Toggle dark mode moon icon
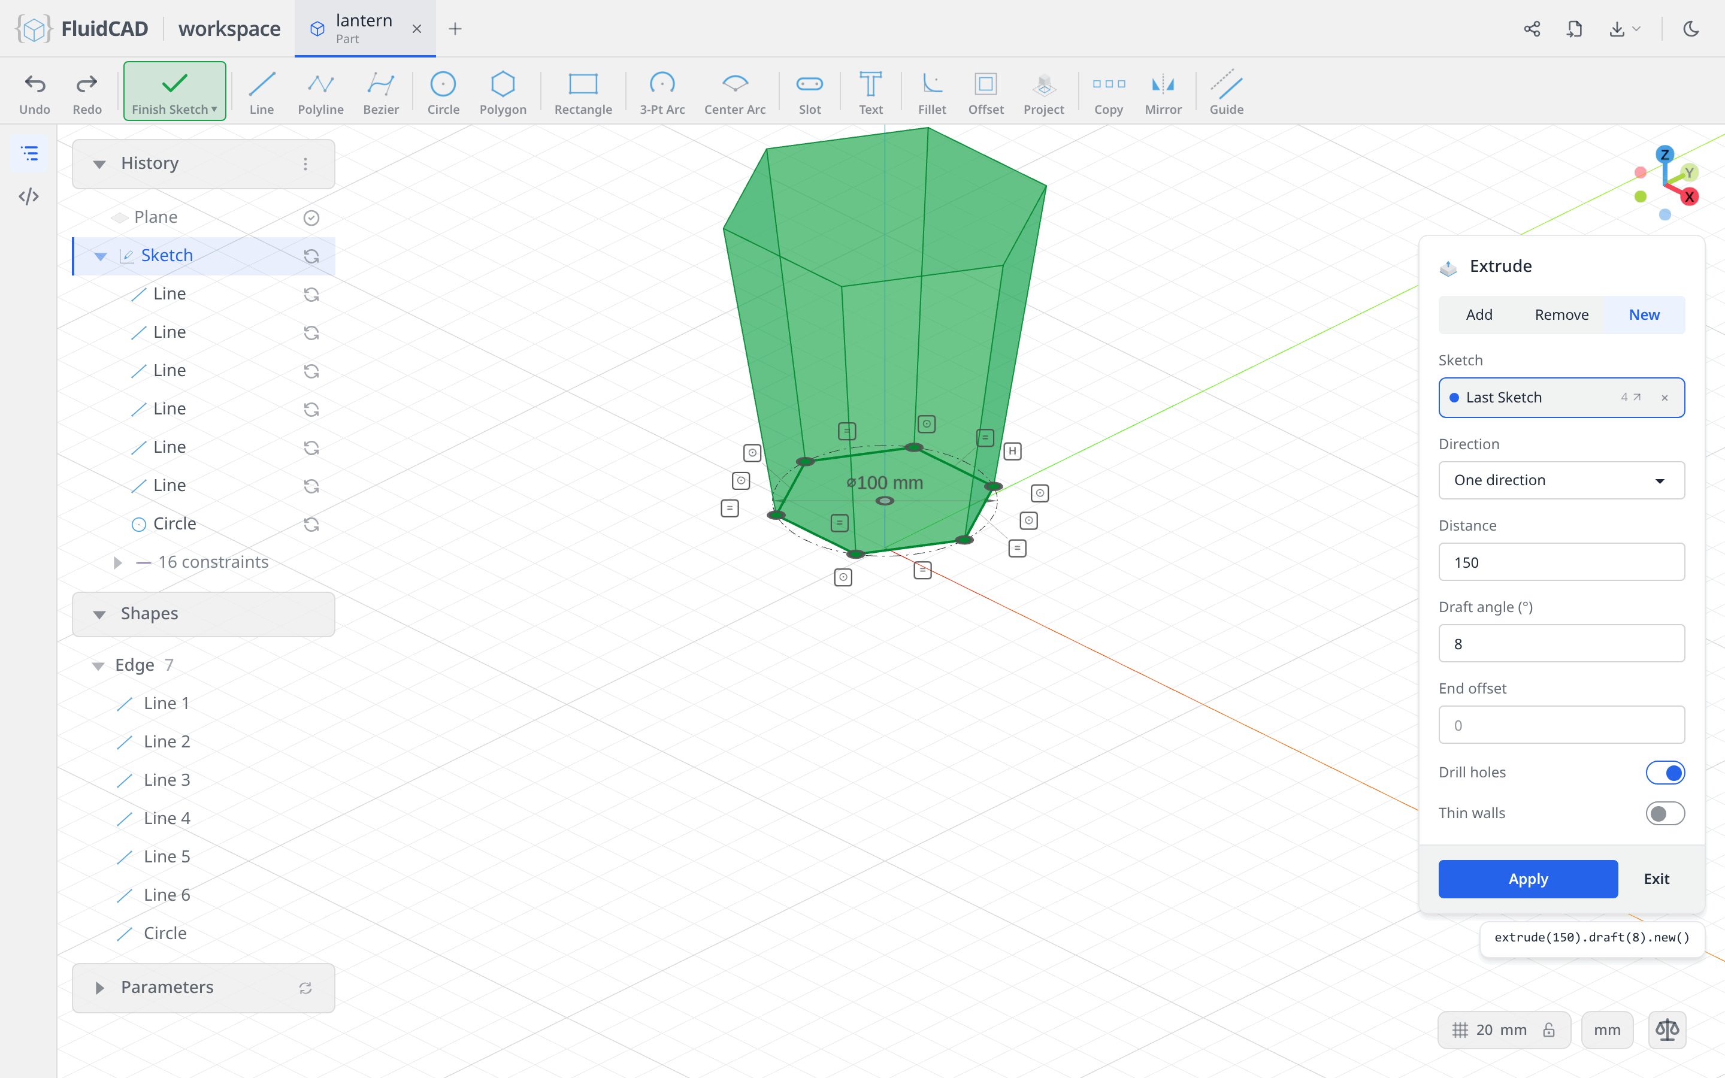This screenshot has height=1078, width=1725. [1691, 29]
